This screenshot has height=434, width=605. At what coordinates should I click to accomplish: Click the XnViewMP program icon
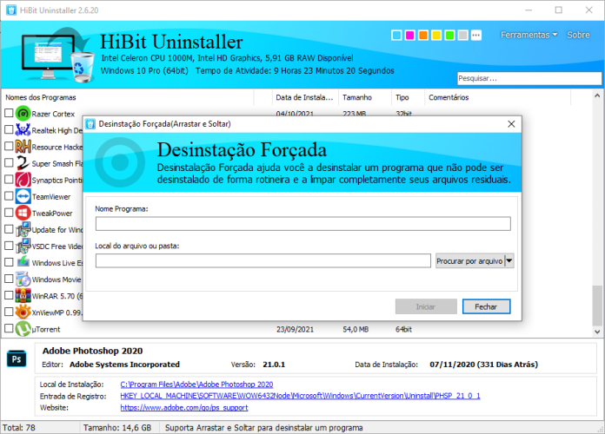click(x=23, y=312)
